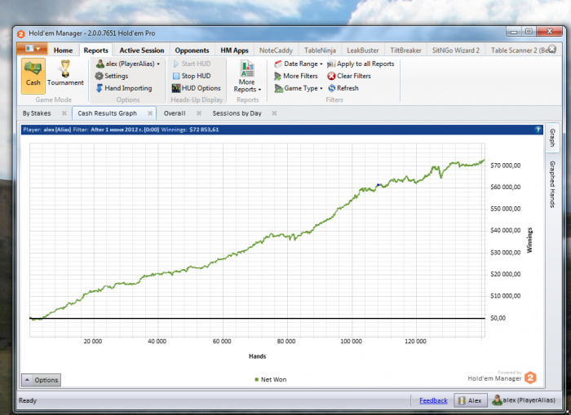Select Cash game mode

(x=33, y=76)
